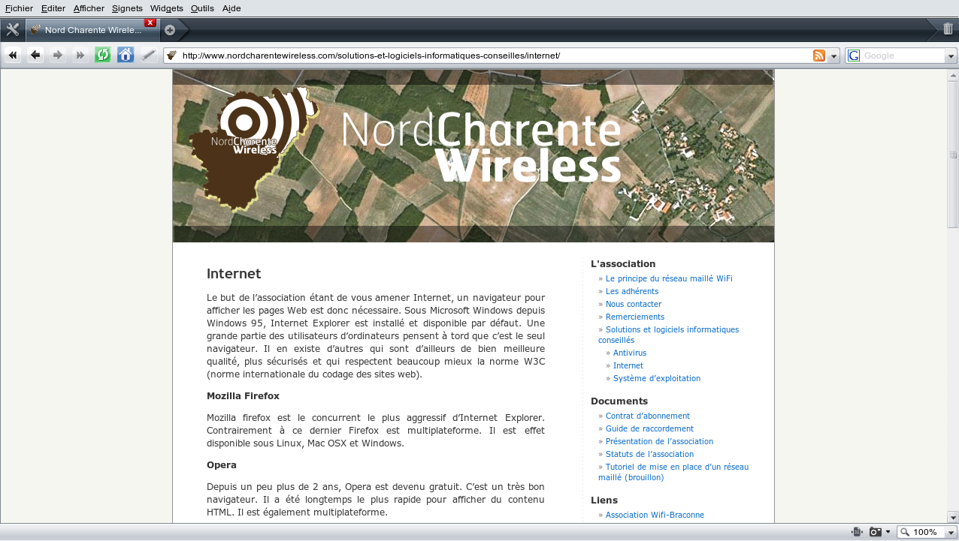This screenshot has width=959, height=541.
Task: Expand the address bar history dropdown
Action: pyautogui.click(x=833, y=56)
